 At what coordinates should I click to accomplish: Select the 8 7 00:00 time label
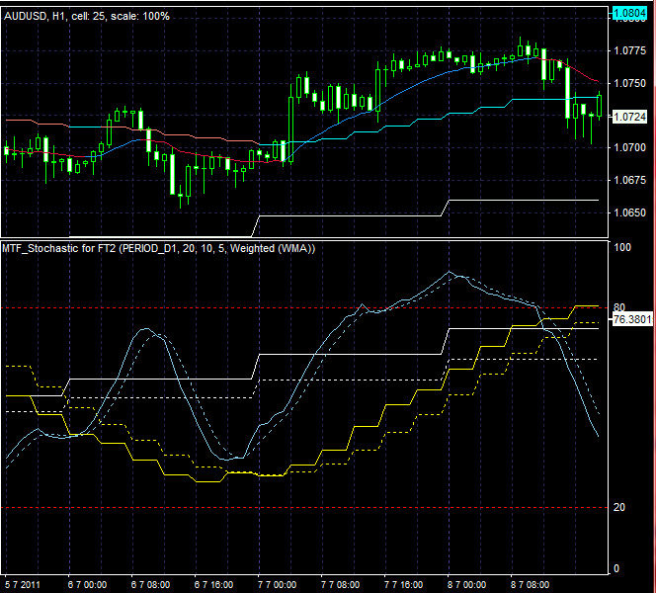tap(466, 585)
